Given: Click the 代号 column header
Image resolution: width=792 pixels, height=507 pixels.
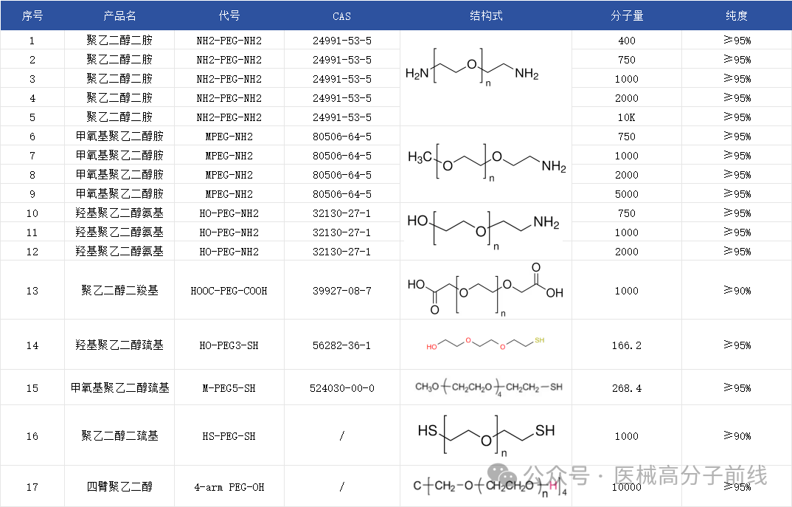Looking at the screenshot, I should click(x=229, y=15).
